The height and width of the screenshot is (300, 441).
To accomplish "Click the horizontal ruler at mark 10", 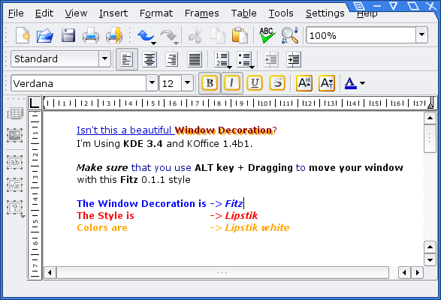I will point(264,103).
